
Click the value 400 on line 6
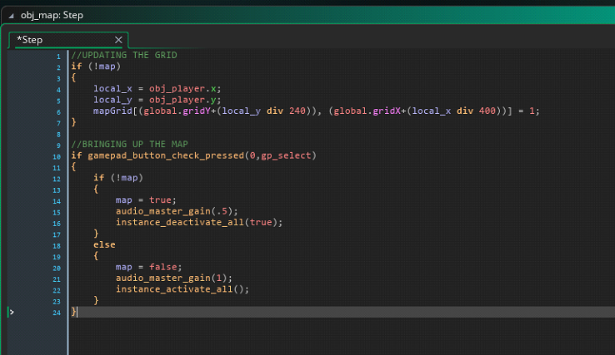[487, 111]
